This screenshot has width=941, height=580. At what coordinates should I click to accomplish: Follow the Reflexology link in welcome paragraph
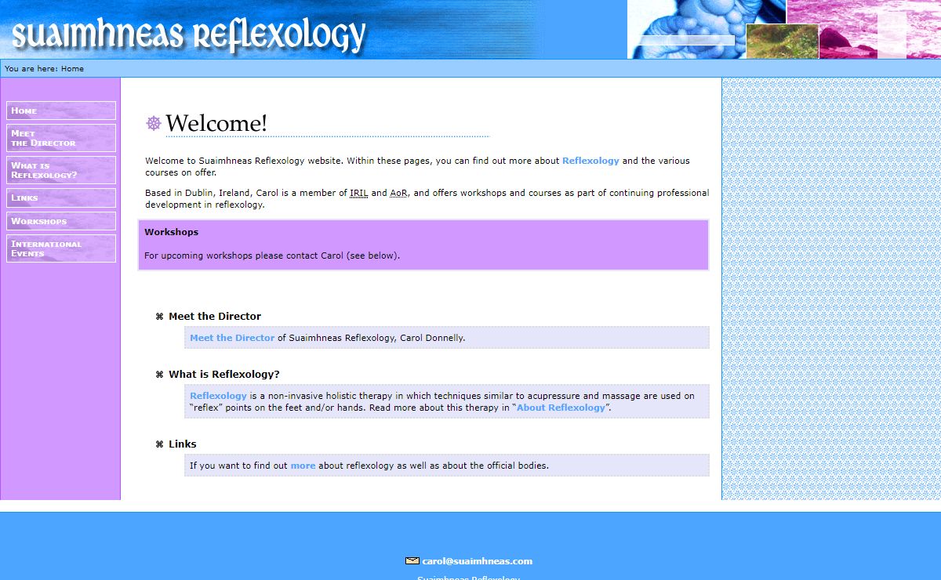[590, 161]
